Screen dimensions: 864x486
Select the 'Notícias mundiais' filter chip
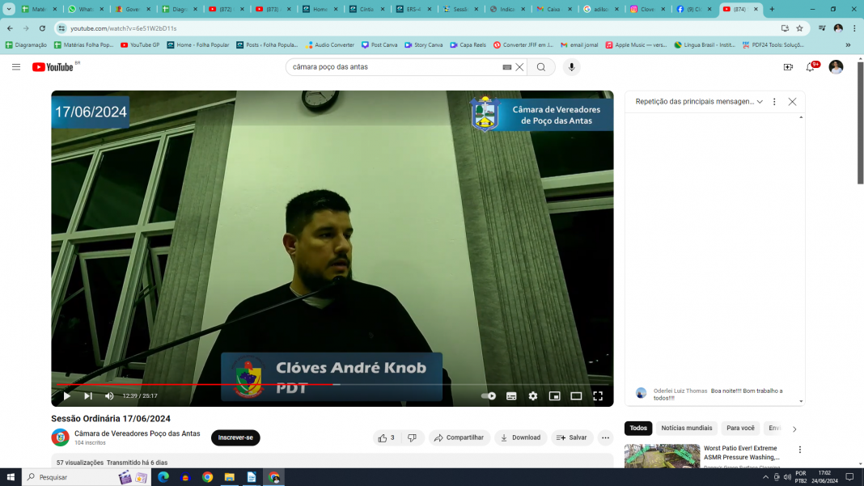[x=686, y=428]
